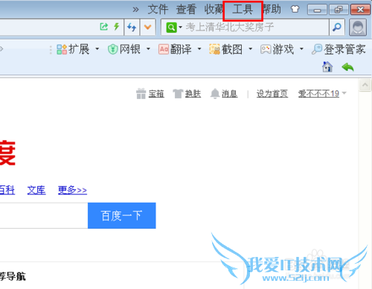The image size is (372, 289).
Task: Click the user avatar account icon
Action: click(x=358, y=28)
